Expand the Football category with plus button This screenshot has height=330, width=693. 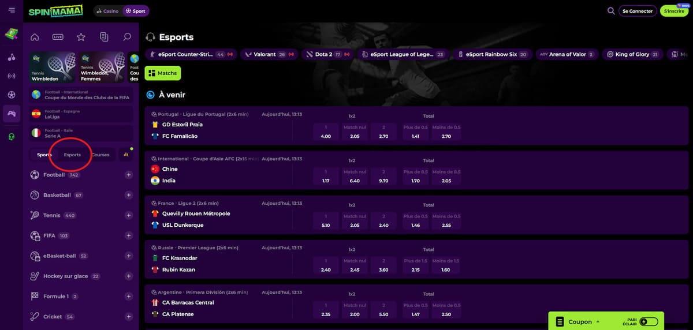(129, 175)
